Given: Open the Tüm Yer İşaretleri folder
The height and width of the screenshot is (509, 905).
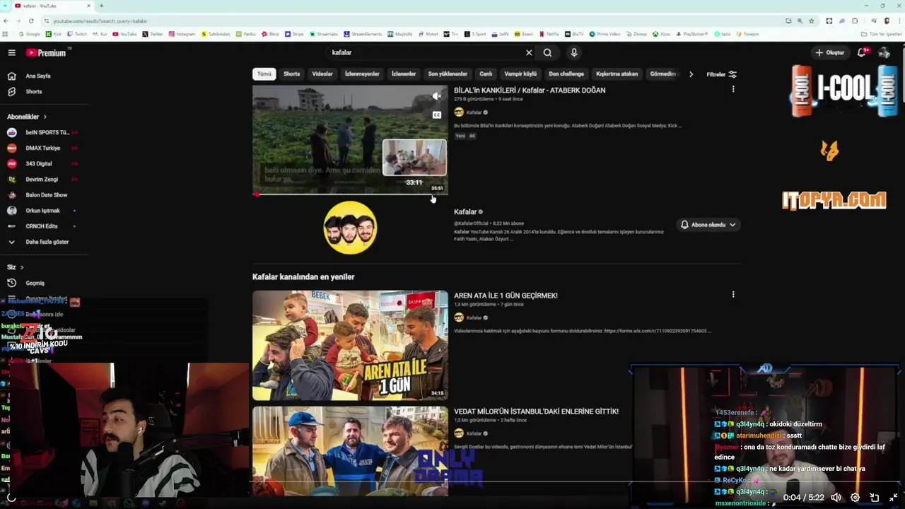Looking at the screenshot, I should pyautogui.click(x=882, y=34).
